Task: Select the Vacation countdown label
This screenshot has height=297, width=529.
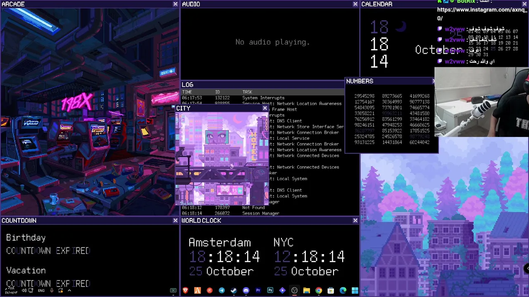Action: [26, 271]
